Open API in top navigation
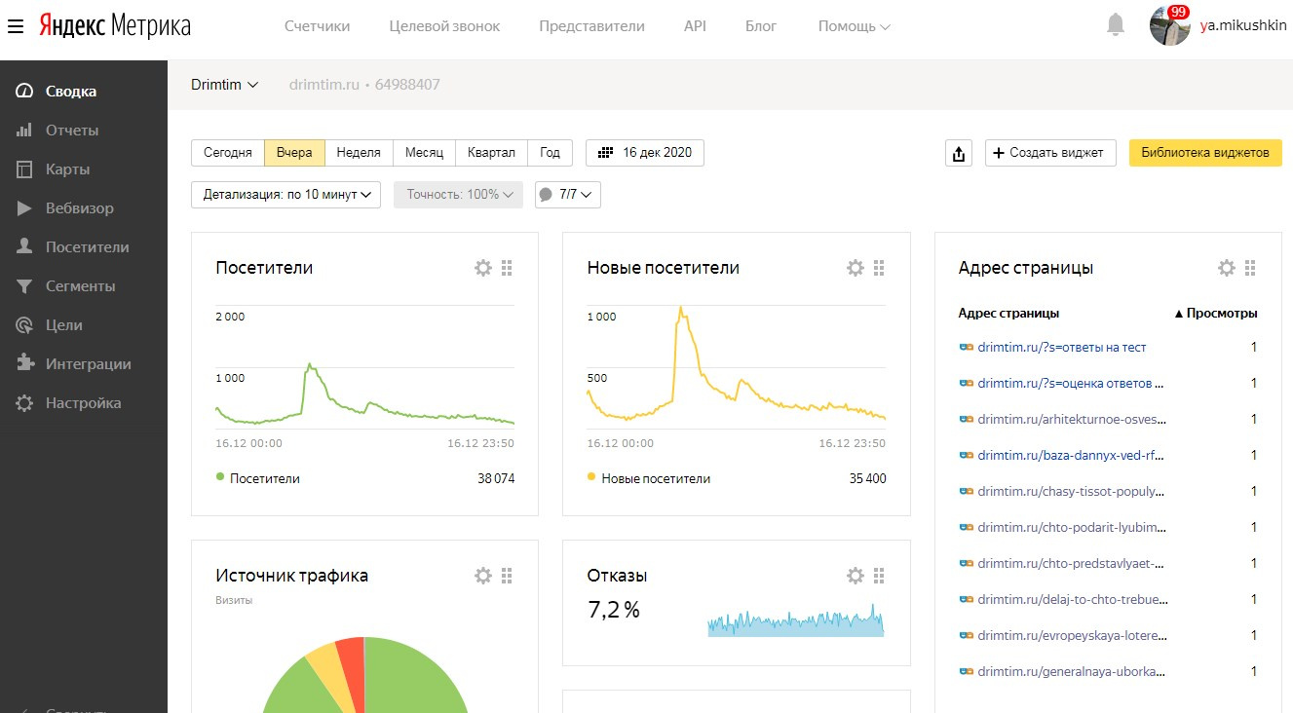This screenshot has height=713, width=1293. [695, 26]
